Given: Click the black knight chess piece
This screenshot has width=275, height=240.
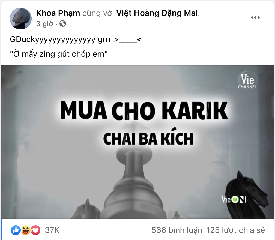Looking at the screenshot, I should click(x=247, y=195).
